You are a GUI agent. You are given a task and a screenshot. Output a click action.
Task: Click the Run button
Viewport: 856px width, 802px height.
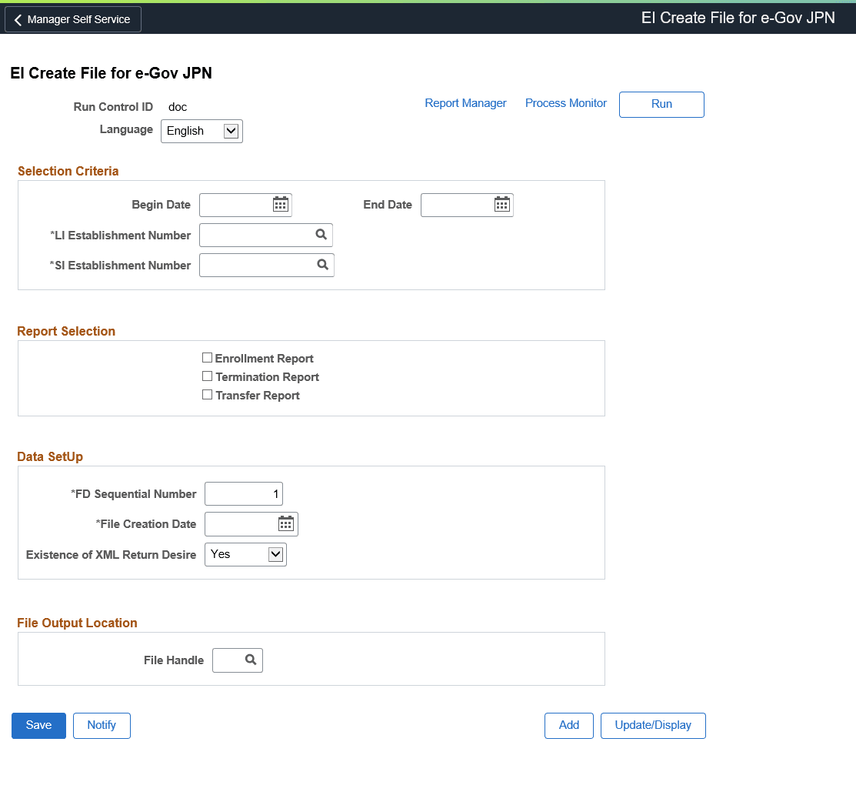pyautogui.click(x=661, y=104)
